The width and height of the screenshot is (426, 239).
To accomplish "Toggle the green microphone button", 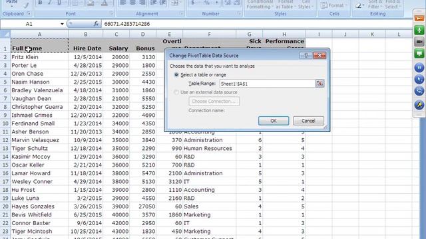I will [x=419, y=30].
